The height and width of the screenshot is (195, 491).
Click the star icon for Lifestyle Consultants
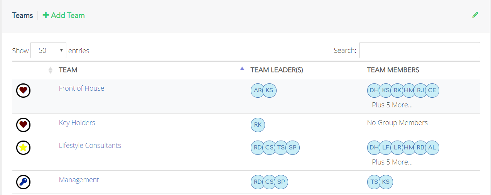[23, 148]
